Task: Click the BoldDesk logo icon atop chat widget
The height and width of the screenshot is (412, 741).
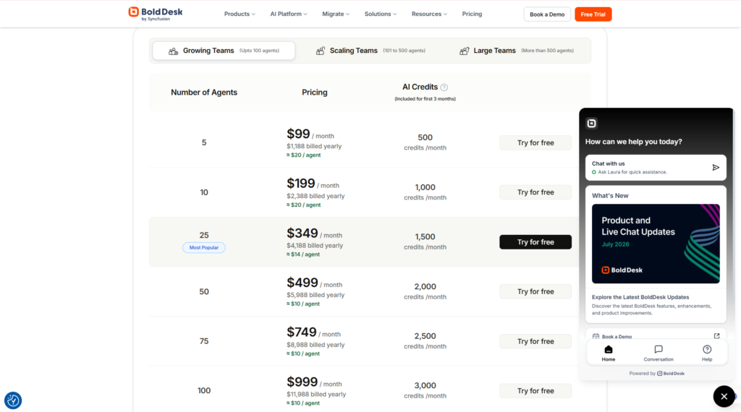Action: 591,124
